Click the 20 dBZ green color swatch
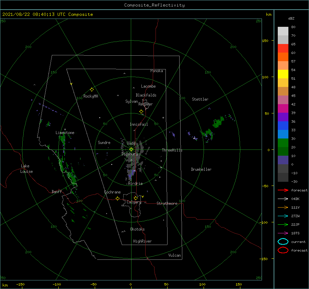 (x=283, y=143)
